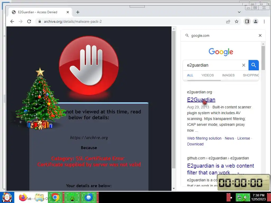This screenshot has width=271, height=203.
Task: Open Thunderbird from the taskbar
Action: click(89, 197)
